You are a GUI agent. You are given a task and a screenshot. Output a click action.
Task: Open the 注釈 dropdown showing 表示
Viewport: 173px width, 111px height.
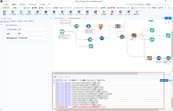point(33,34)
